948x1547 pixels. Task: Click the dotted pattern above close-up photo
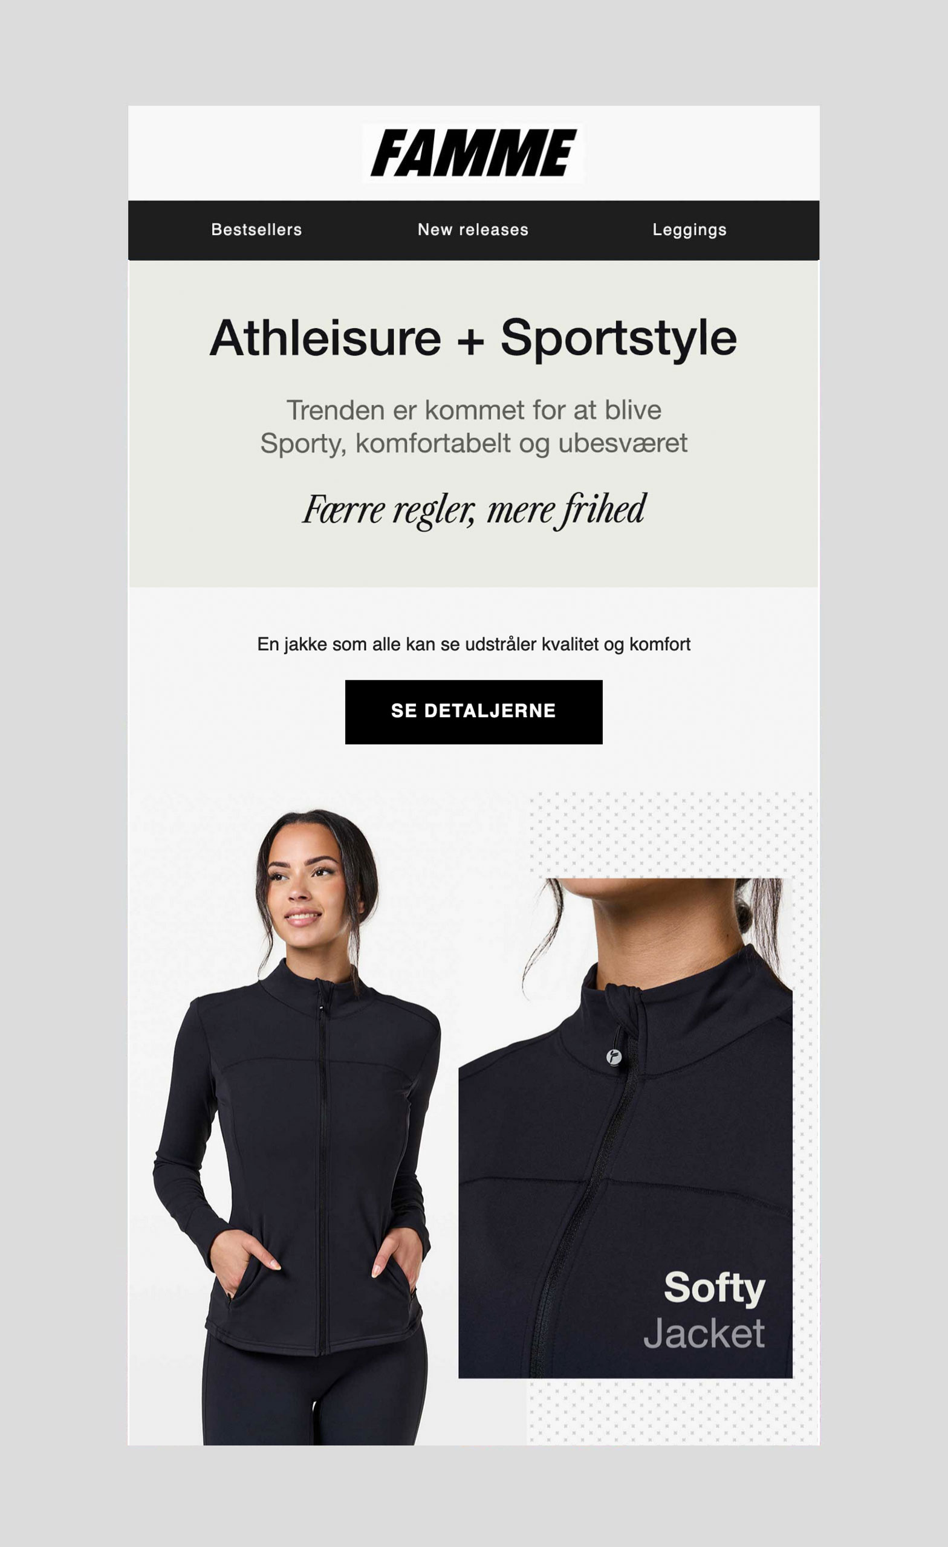point(671,835)
